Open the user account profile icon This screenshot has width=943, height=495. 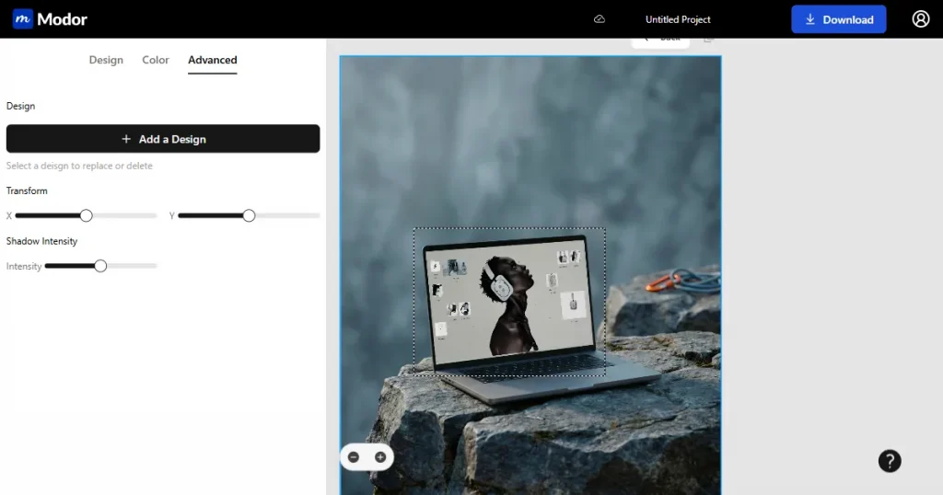click(920, 19)
